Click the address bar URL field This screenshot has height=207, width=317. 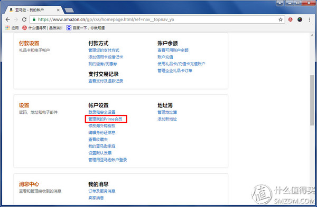point(154,19)
